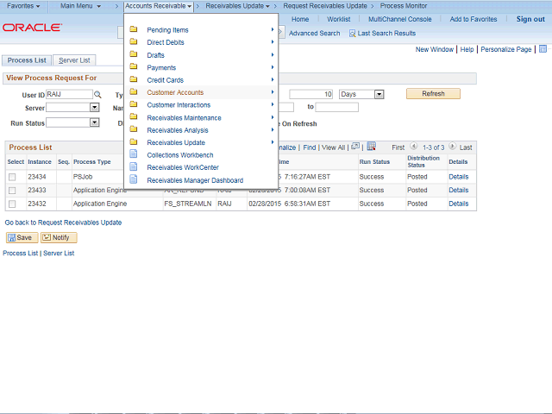Screen dimensions: 552x414
Task: Click the bottom Server List link
Action: tap(59, 254)
